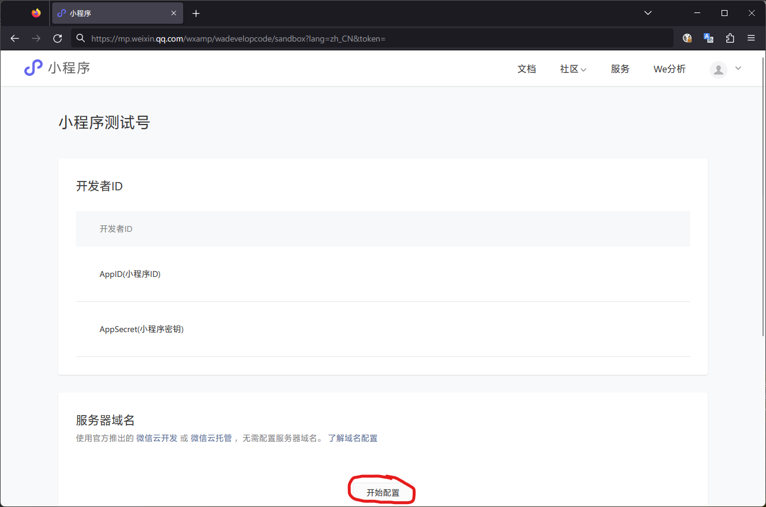Click the Firefox logo icon
Viewport: 766px width, 507px height.
36,13
